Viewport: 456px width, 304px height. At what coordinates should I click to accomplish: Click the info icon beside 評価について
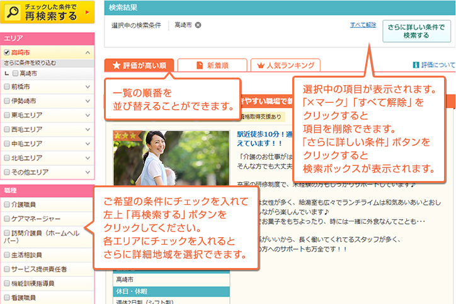tap(416, 65)
